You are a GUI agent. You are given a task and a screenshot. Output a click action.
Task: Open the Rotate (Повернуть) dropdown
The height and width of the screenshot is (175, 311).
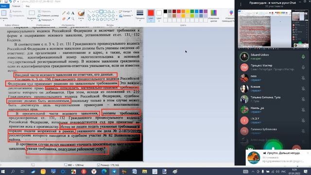(x=46, y=20)
